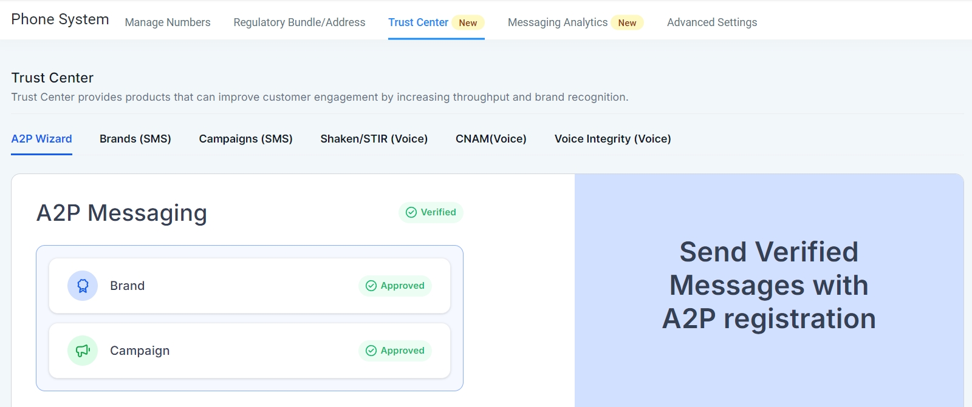Go to Regulatory Bundle/Address tab
The image size is (972, 407).
299,22
